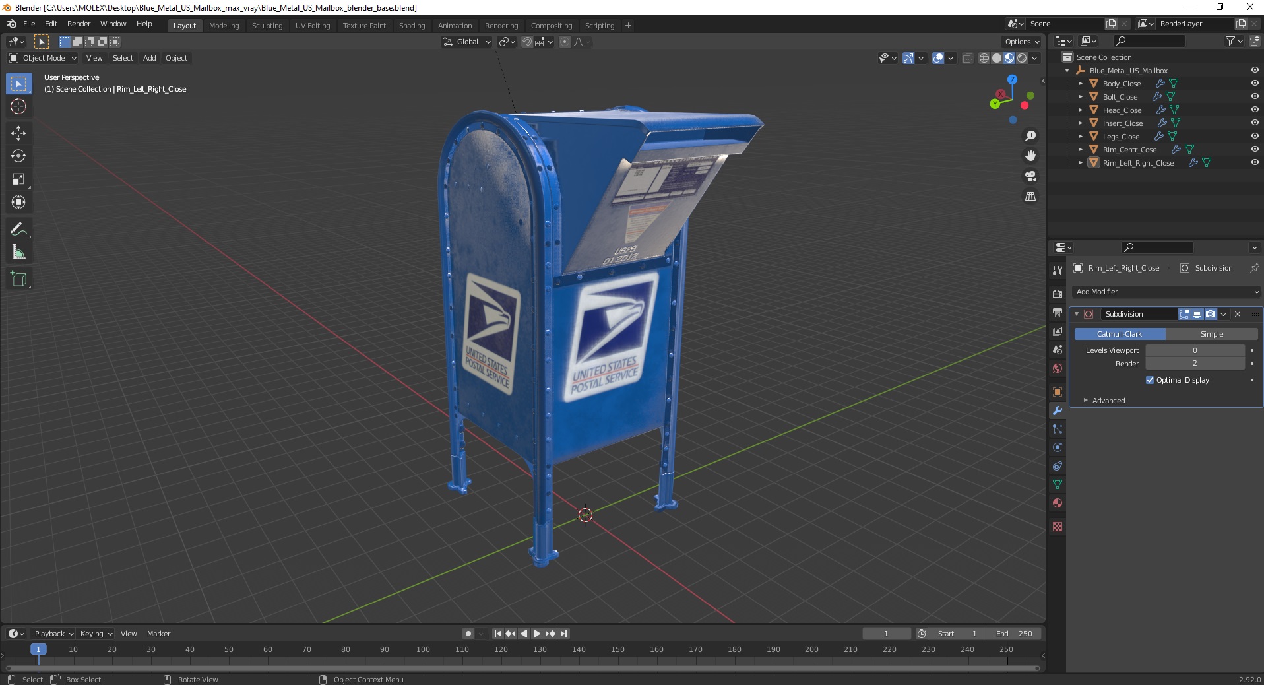Jump to the last frame
The height and width of the screenshot is (685, 1264).
[563, 634]
